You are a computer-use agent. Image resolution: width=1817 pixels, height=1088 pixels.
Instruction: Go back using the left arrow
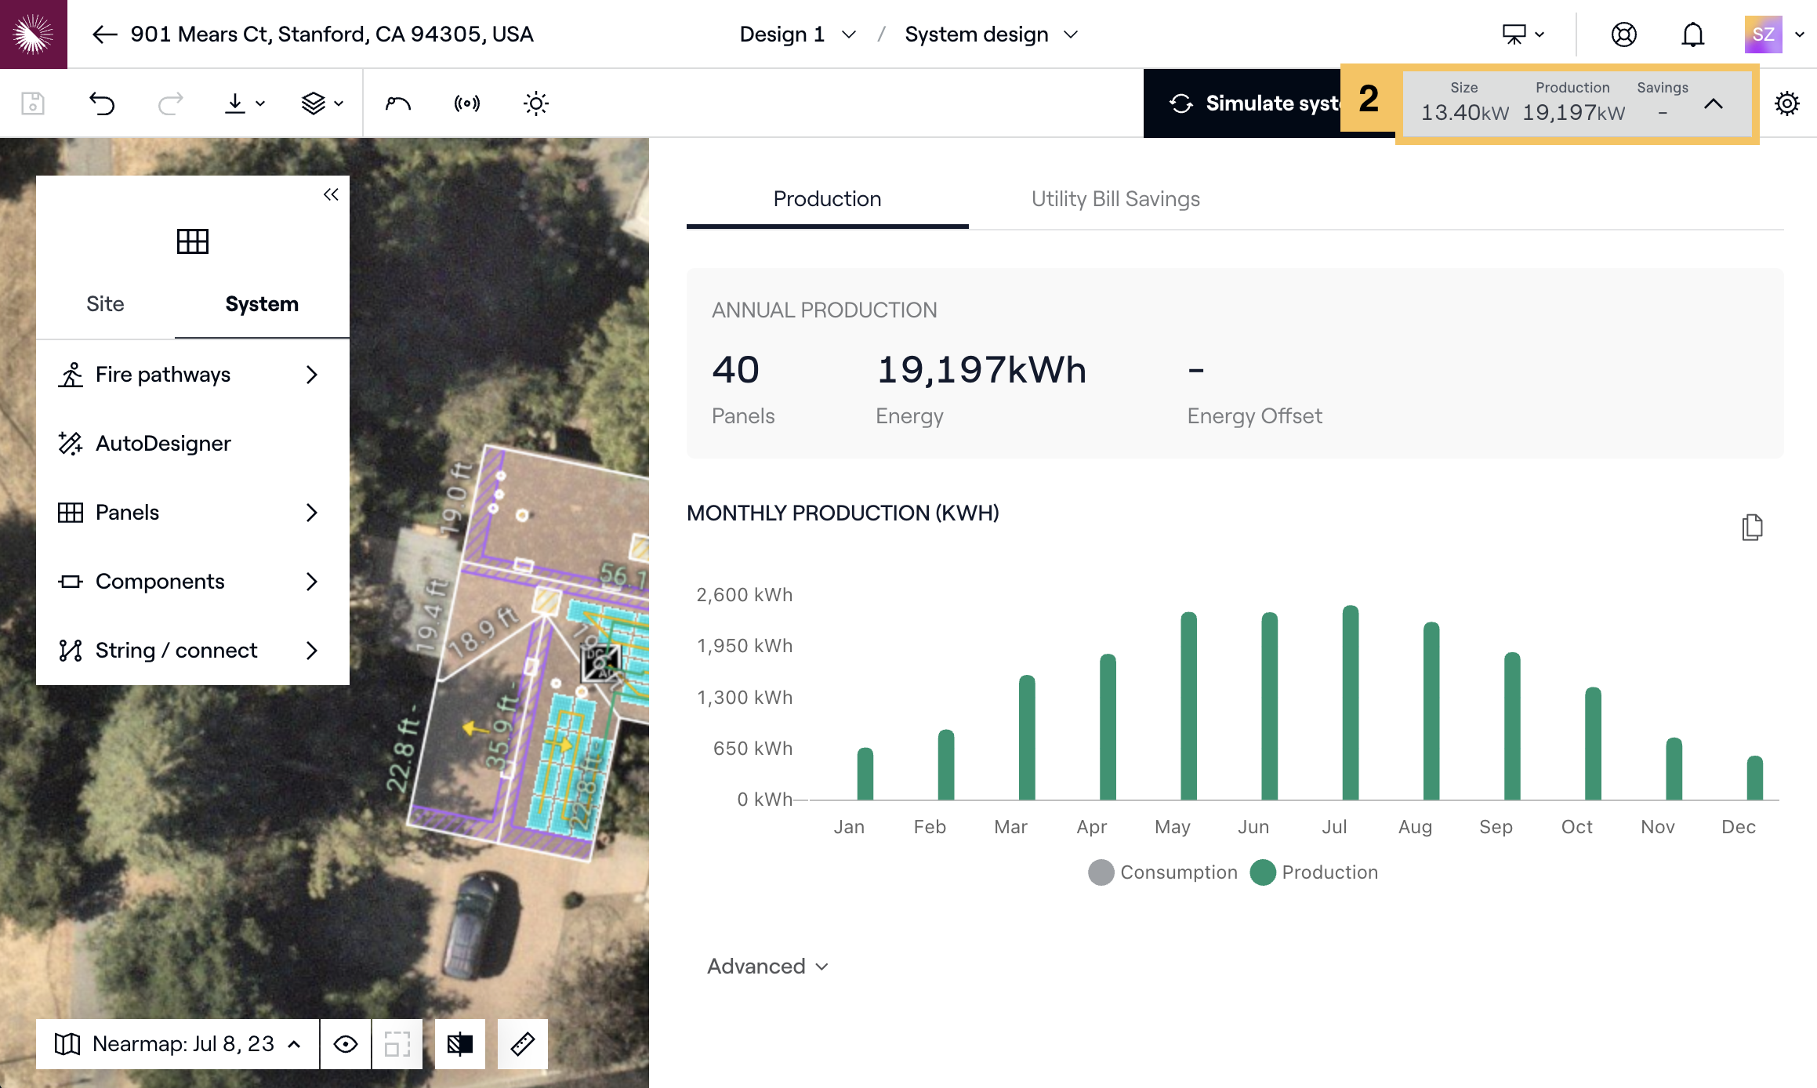[104, 34]
